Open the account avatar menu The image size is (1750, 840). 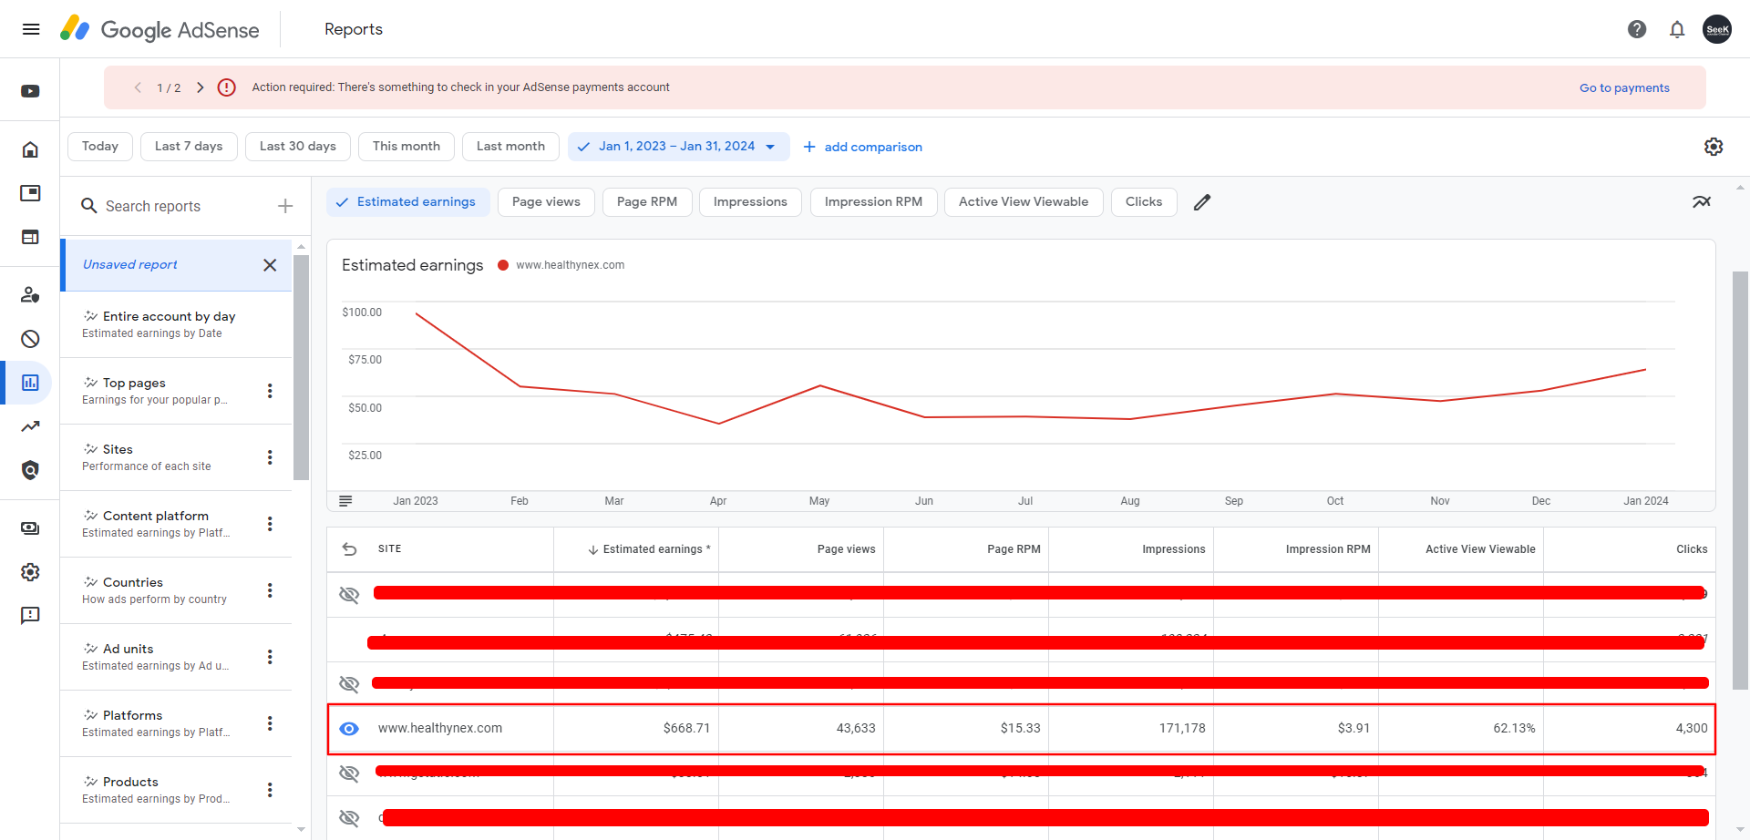[1717, 29]
